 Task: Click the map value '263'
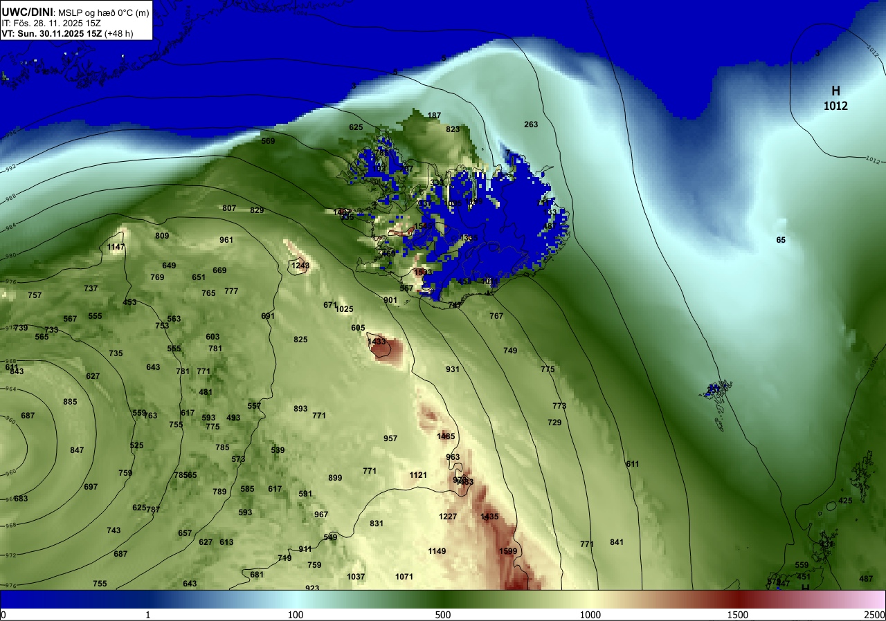[x=531, y=124]
